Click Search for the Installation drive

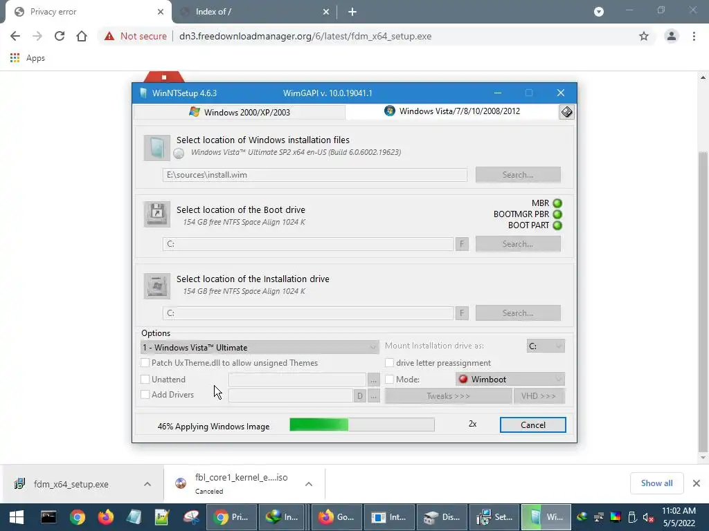[518, 313]
